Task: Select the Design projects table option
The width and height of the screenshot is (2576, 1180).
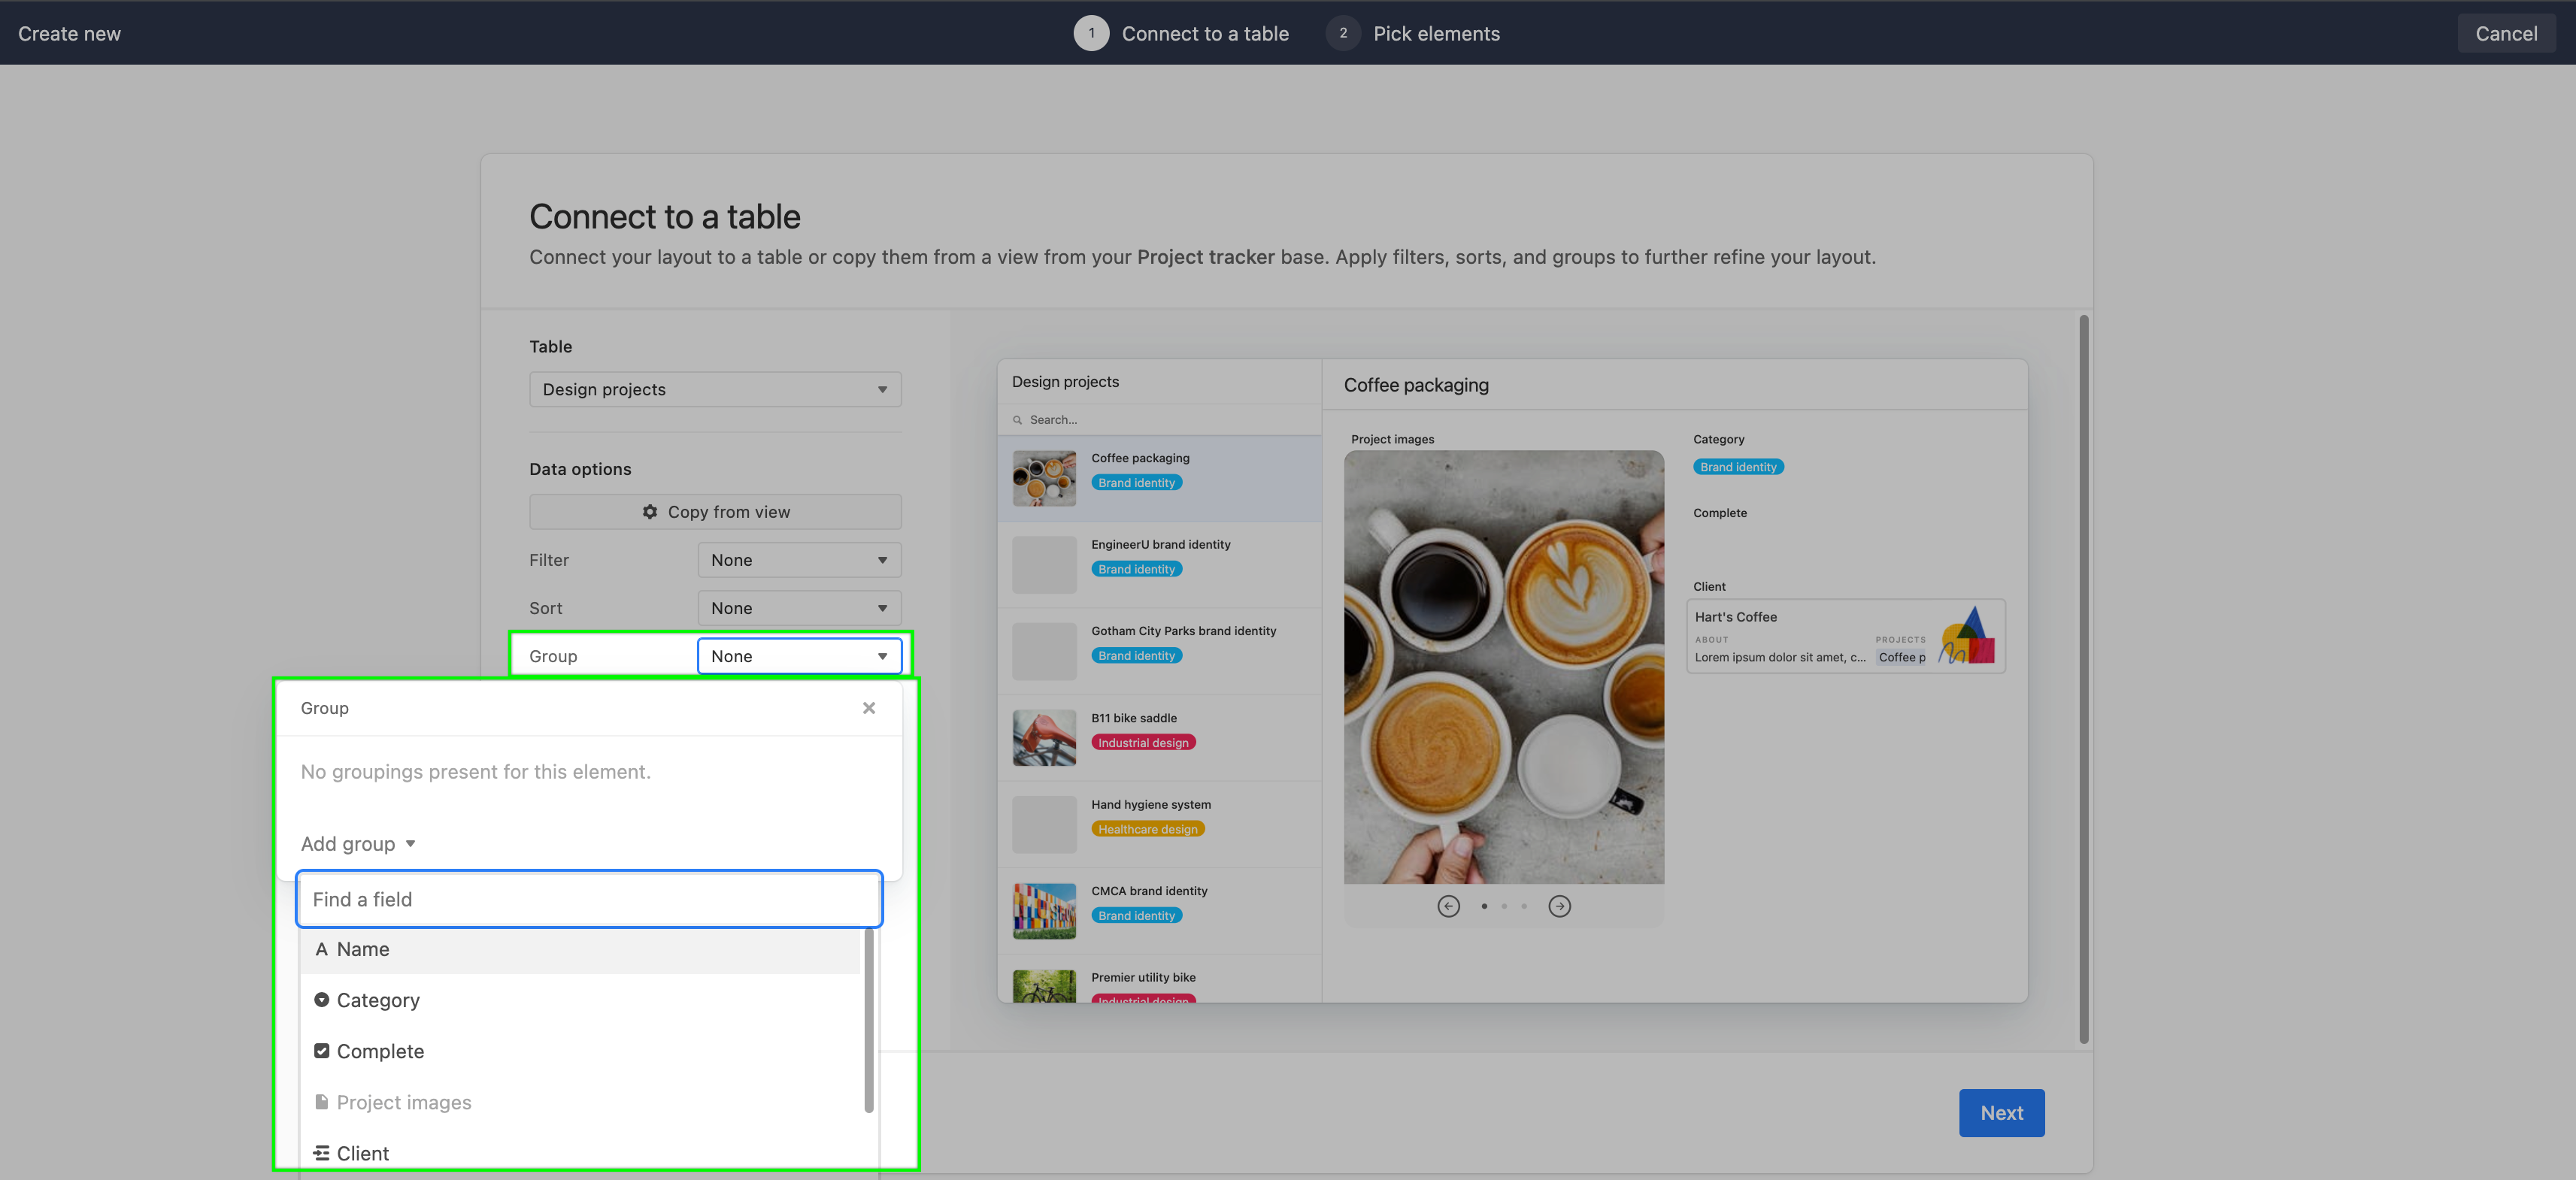Action: tap(714, 389)
